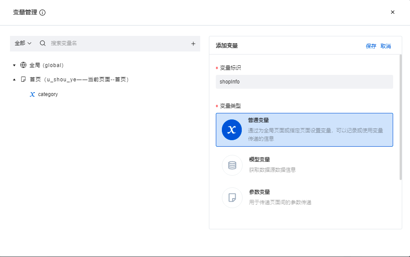This screenshot has width=410, height=257.
Task: Select the category variable
Action: click(48, 94)
